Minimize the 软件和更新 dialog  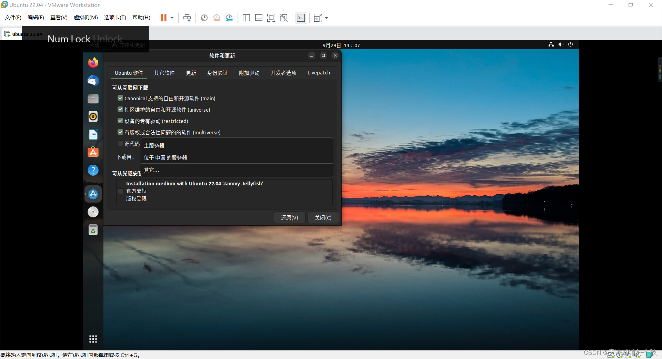tap(312, 55)
